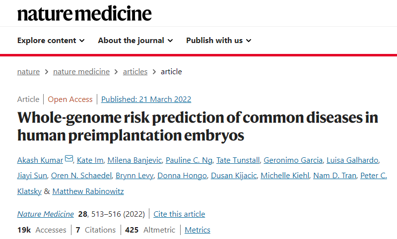The width and height of the screenshot is (397, 239).
Task: Open the article Metrics page
Action: (x=198, y=230)
